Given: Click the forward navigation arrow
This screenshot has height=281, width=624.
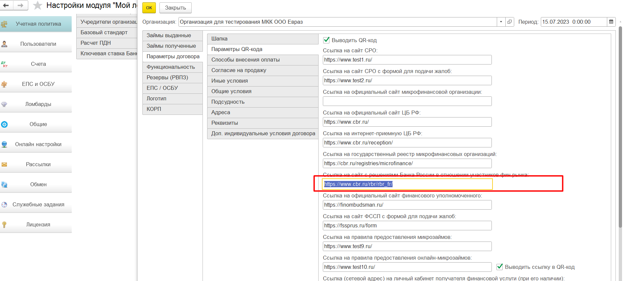Looking at the screenshot, I should (x=20, y=5).
